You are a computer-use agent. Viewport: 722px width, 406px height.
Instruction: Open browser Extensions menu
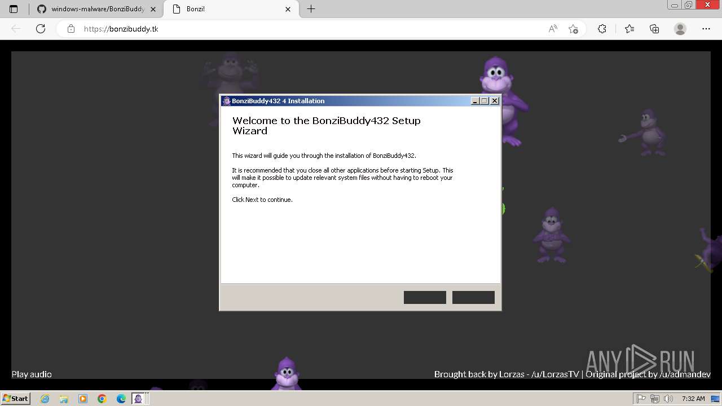[602, 29]
